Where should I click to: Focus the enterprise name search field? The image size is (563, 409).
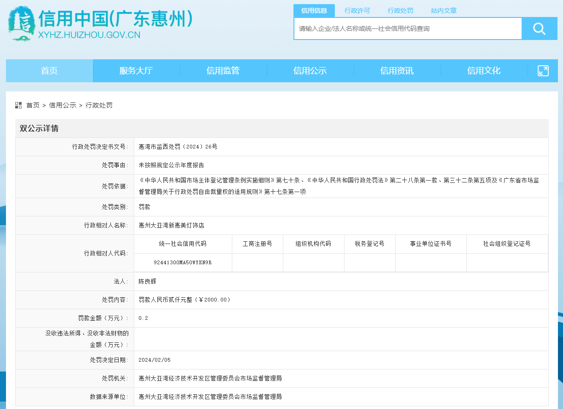pyautogui.click(x=408, y=28)
